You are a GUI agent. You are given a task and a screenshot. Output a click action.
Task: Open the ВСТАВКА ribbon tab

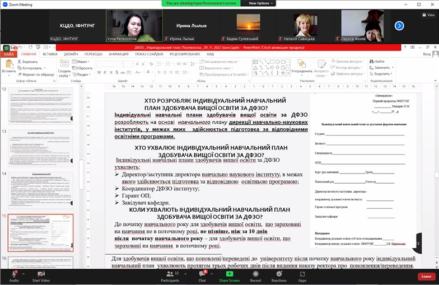(50, 54)
